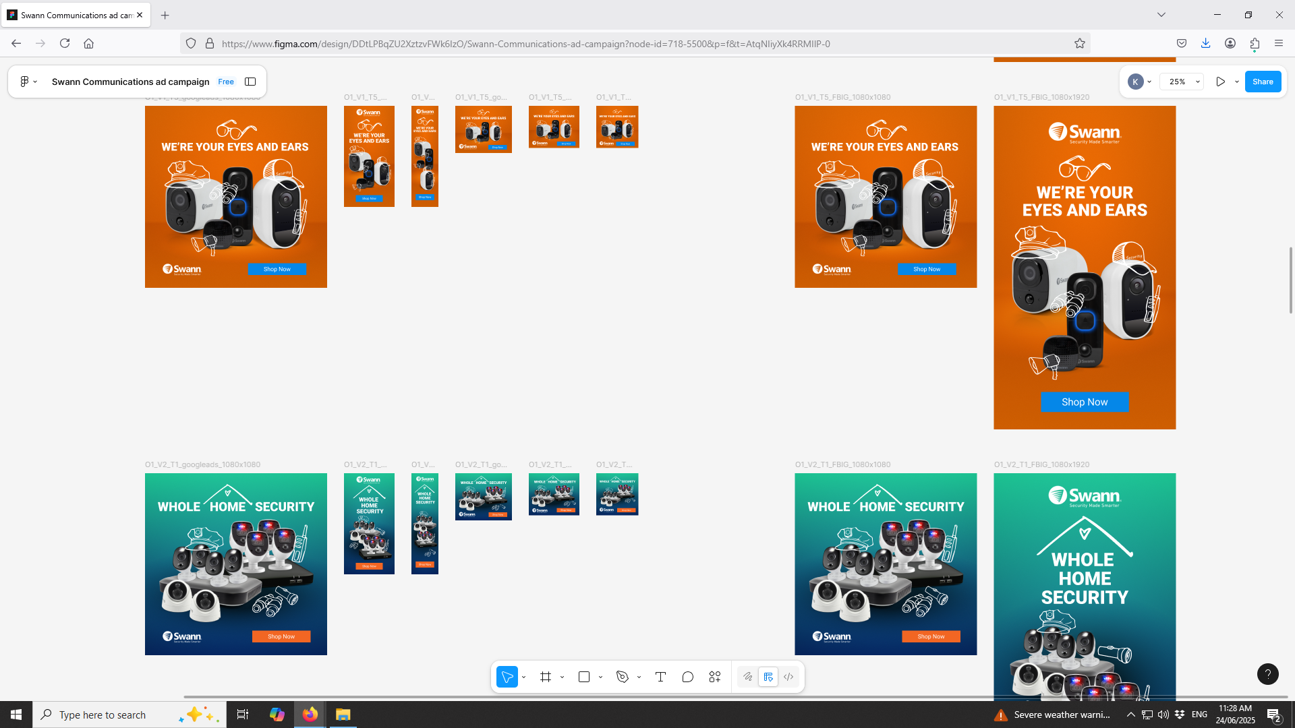Viewport: 1295px width, 728px height.
Task: Switch to Dev Mode
Action: pyautogui.click(x=788, y=677)
